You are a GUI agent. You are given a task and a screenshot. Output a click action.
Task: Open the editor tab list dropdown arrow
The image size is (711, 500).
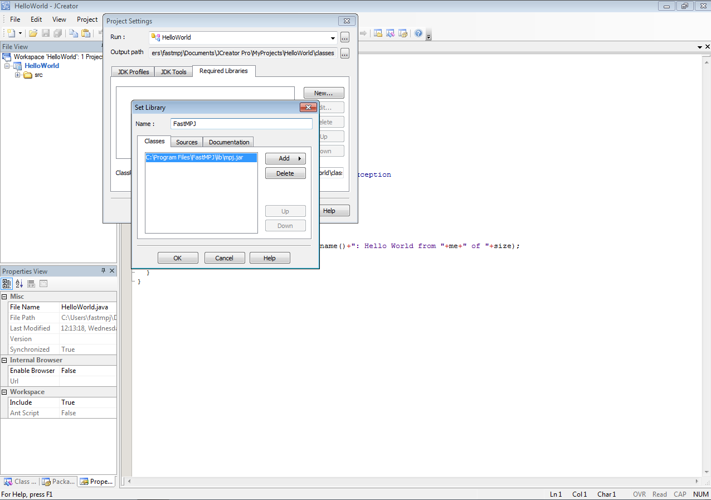700,47
